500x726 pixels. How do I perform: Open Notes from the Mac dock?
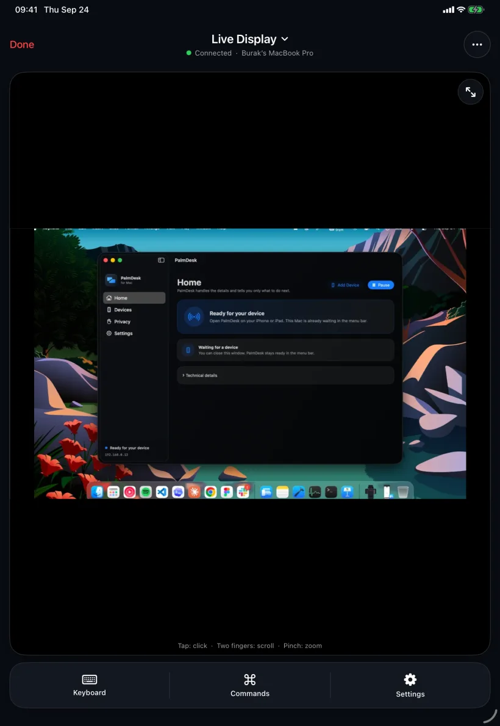coord(282,492)
